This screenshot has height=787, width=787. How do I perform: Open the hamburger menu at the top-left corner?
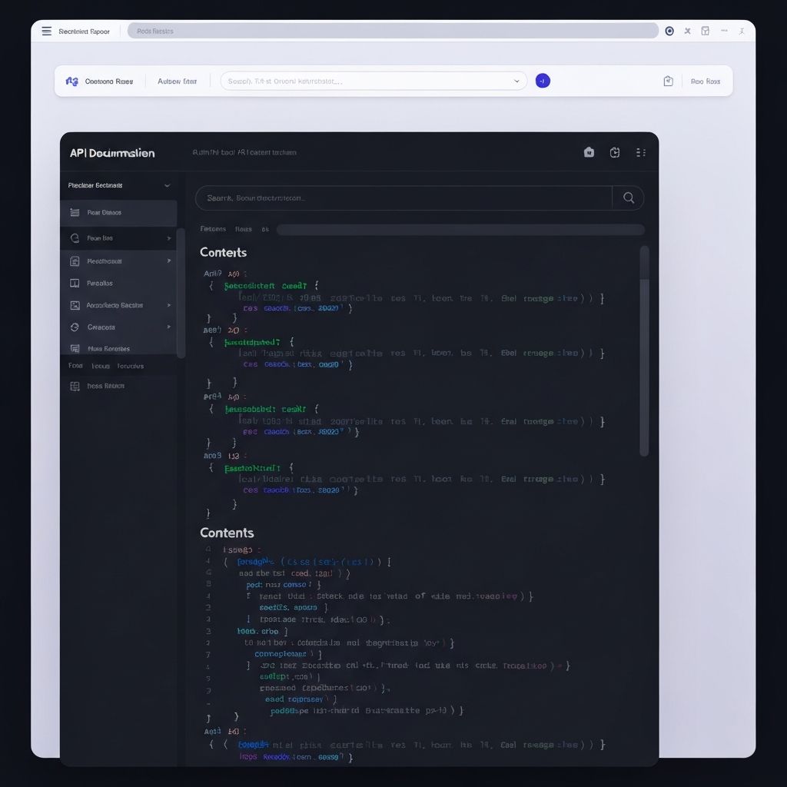(46, 31)
